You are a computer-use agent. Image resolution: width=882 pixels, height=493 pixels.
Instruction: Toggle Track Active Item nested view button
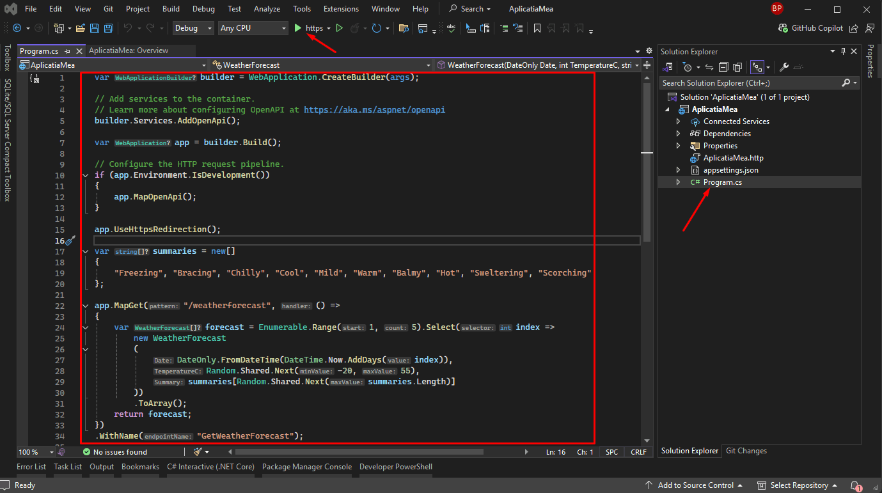757,67
